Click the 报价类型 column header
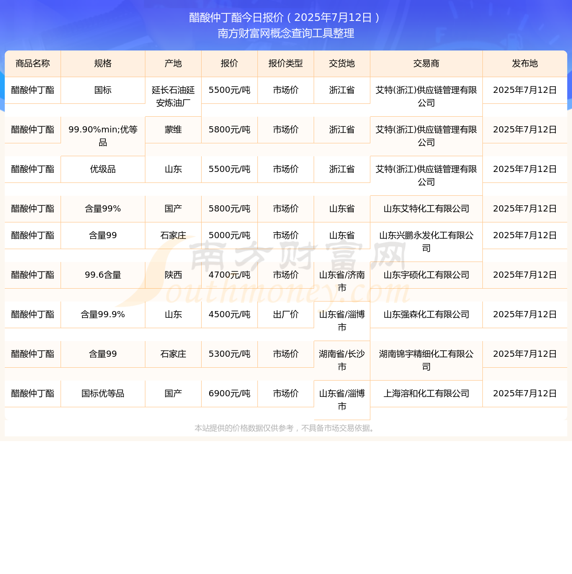 click(286, 63)
